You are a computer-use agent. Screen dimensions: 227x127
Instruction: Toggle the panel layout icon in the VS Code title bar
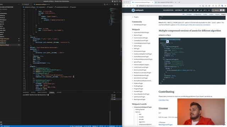(115, 1)
